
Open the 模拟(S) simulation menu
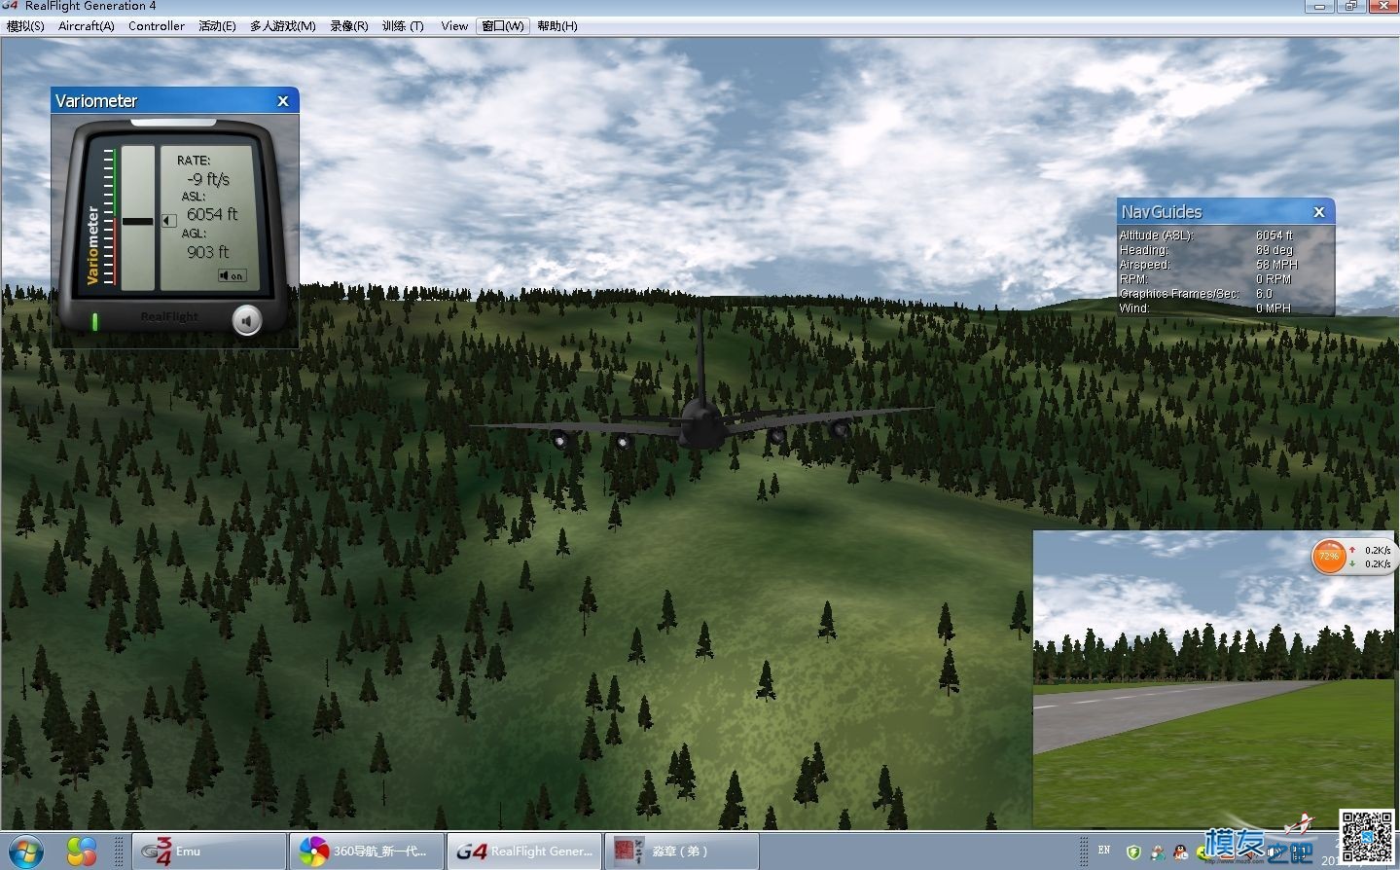tap(25, 26)
